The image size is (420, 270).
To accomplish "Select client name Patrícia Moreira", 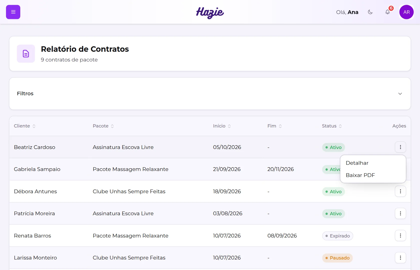I will tap(34, 213).
